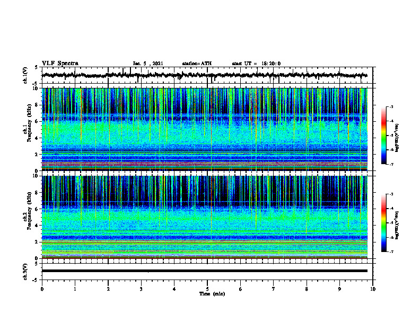This screenshot has width=420, height=324.
Task: Click time axis tick label '3'
Action: [141, 289]
